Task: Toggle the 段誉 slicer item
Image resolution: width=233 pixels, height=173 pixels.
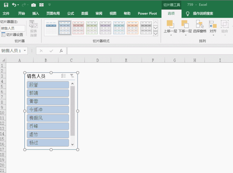Action: point(48,85)
